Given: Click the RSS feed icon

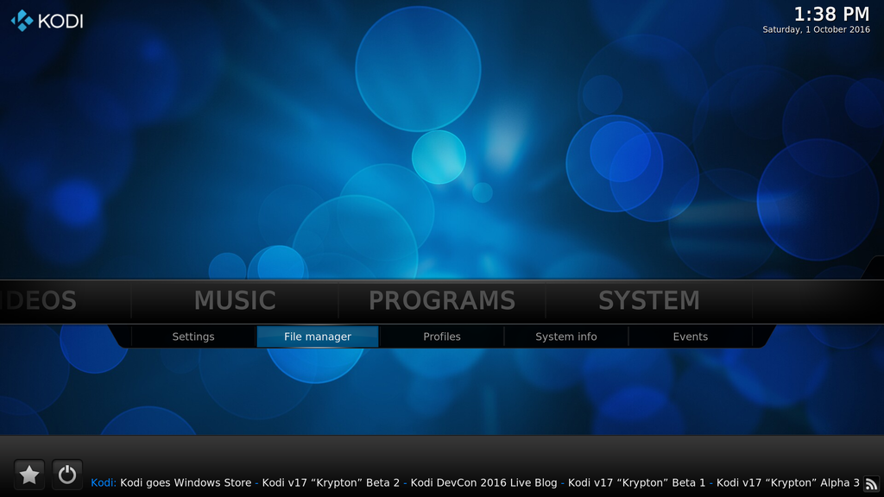Looking at the screenshot, I should [x=872, y=483].
